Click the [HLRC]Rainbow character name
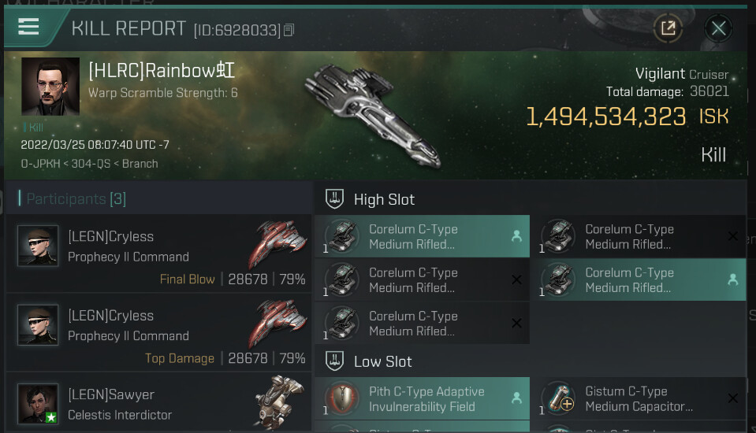Viewport: 756px width, 433px height. (x=162, y=70)
